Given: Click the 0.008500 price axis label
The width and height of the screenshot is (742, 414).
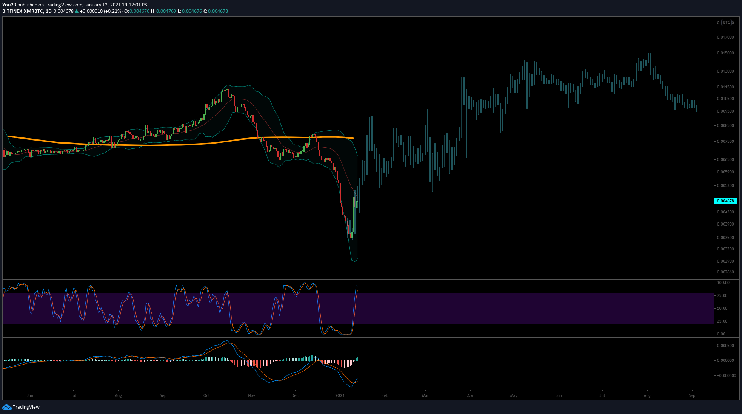Looking at the screenshot, I should click(725, 125).
